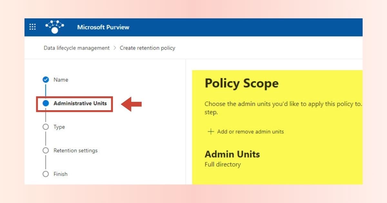
Task: Open the Retention settings step label
Action: click(x=75, y=150)
